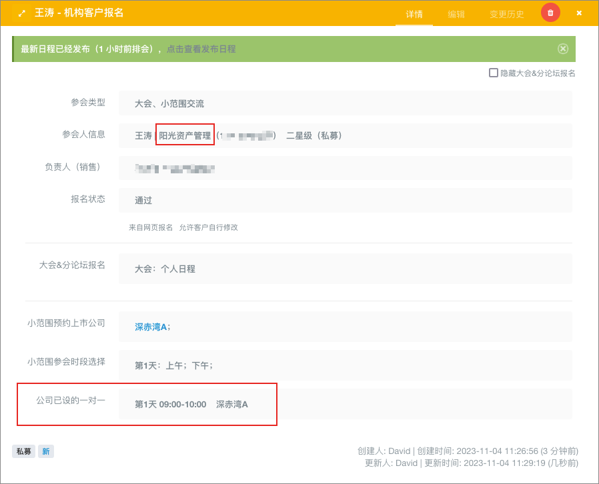Click the 新 tag badge
Screen dimensions: 599x484
[45, 451]
